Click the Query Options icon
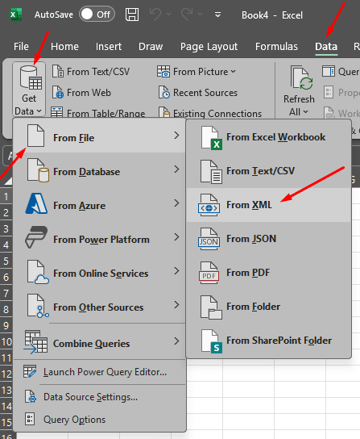 (30, 419)
